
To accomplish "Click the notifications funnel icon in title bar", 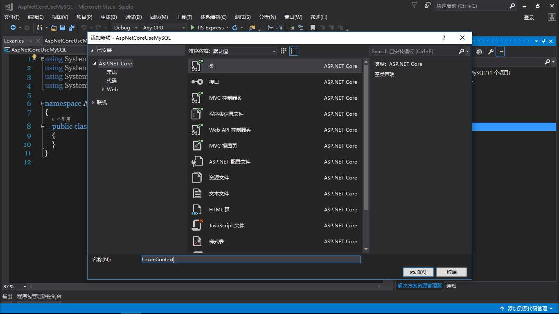I will pos(415,6).
